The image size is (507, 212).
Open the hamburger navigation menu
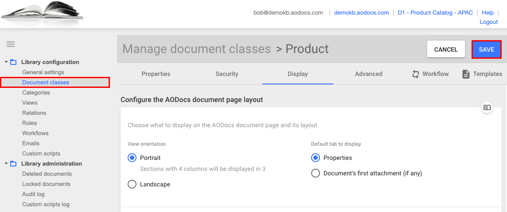pos(11,44)
